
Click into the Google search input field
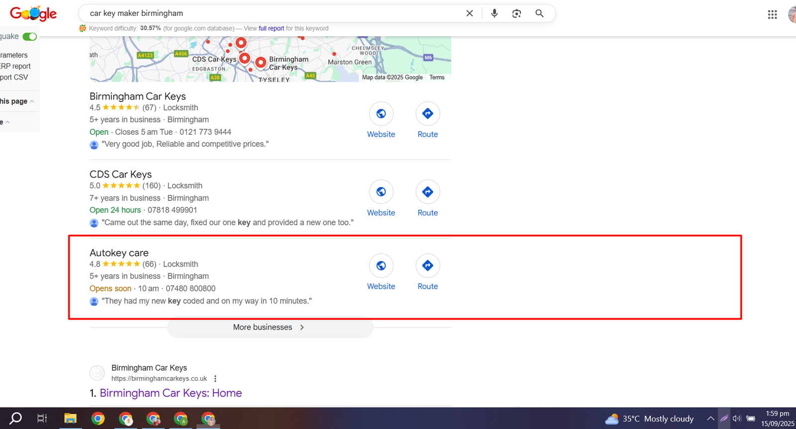tap(274, 13)
